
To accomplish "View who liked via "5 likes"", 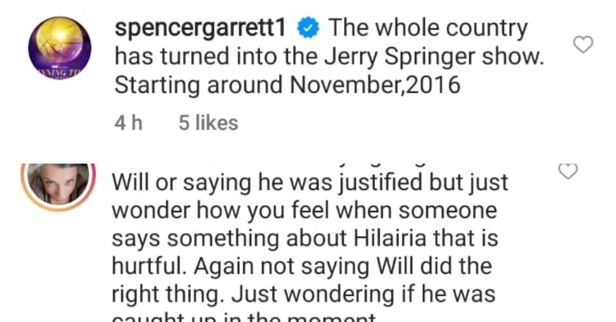I will 208,123.
